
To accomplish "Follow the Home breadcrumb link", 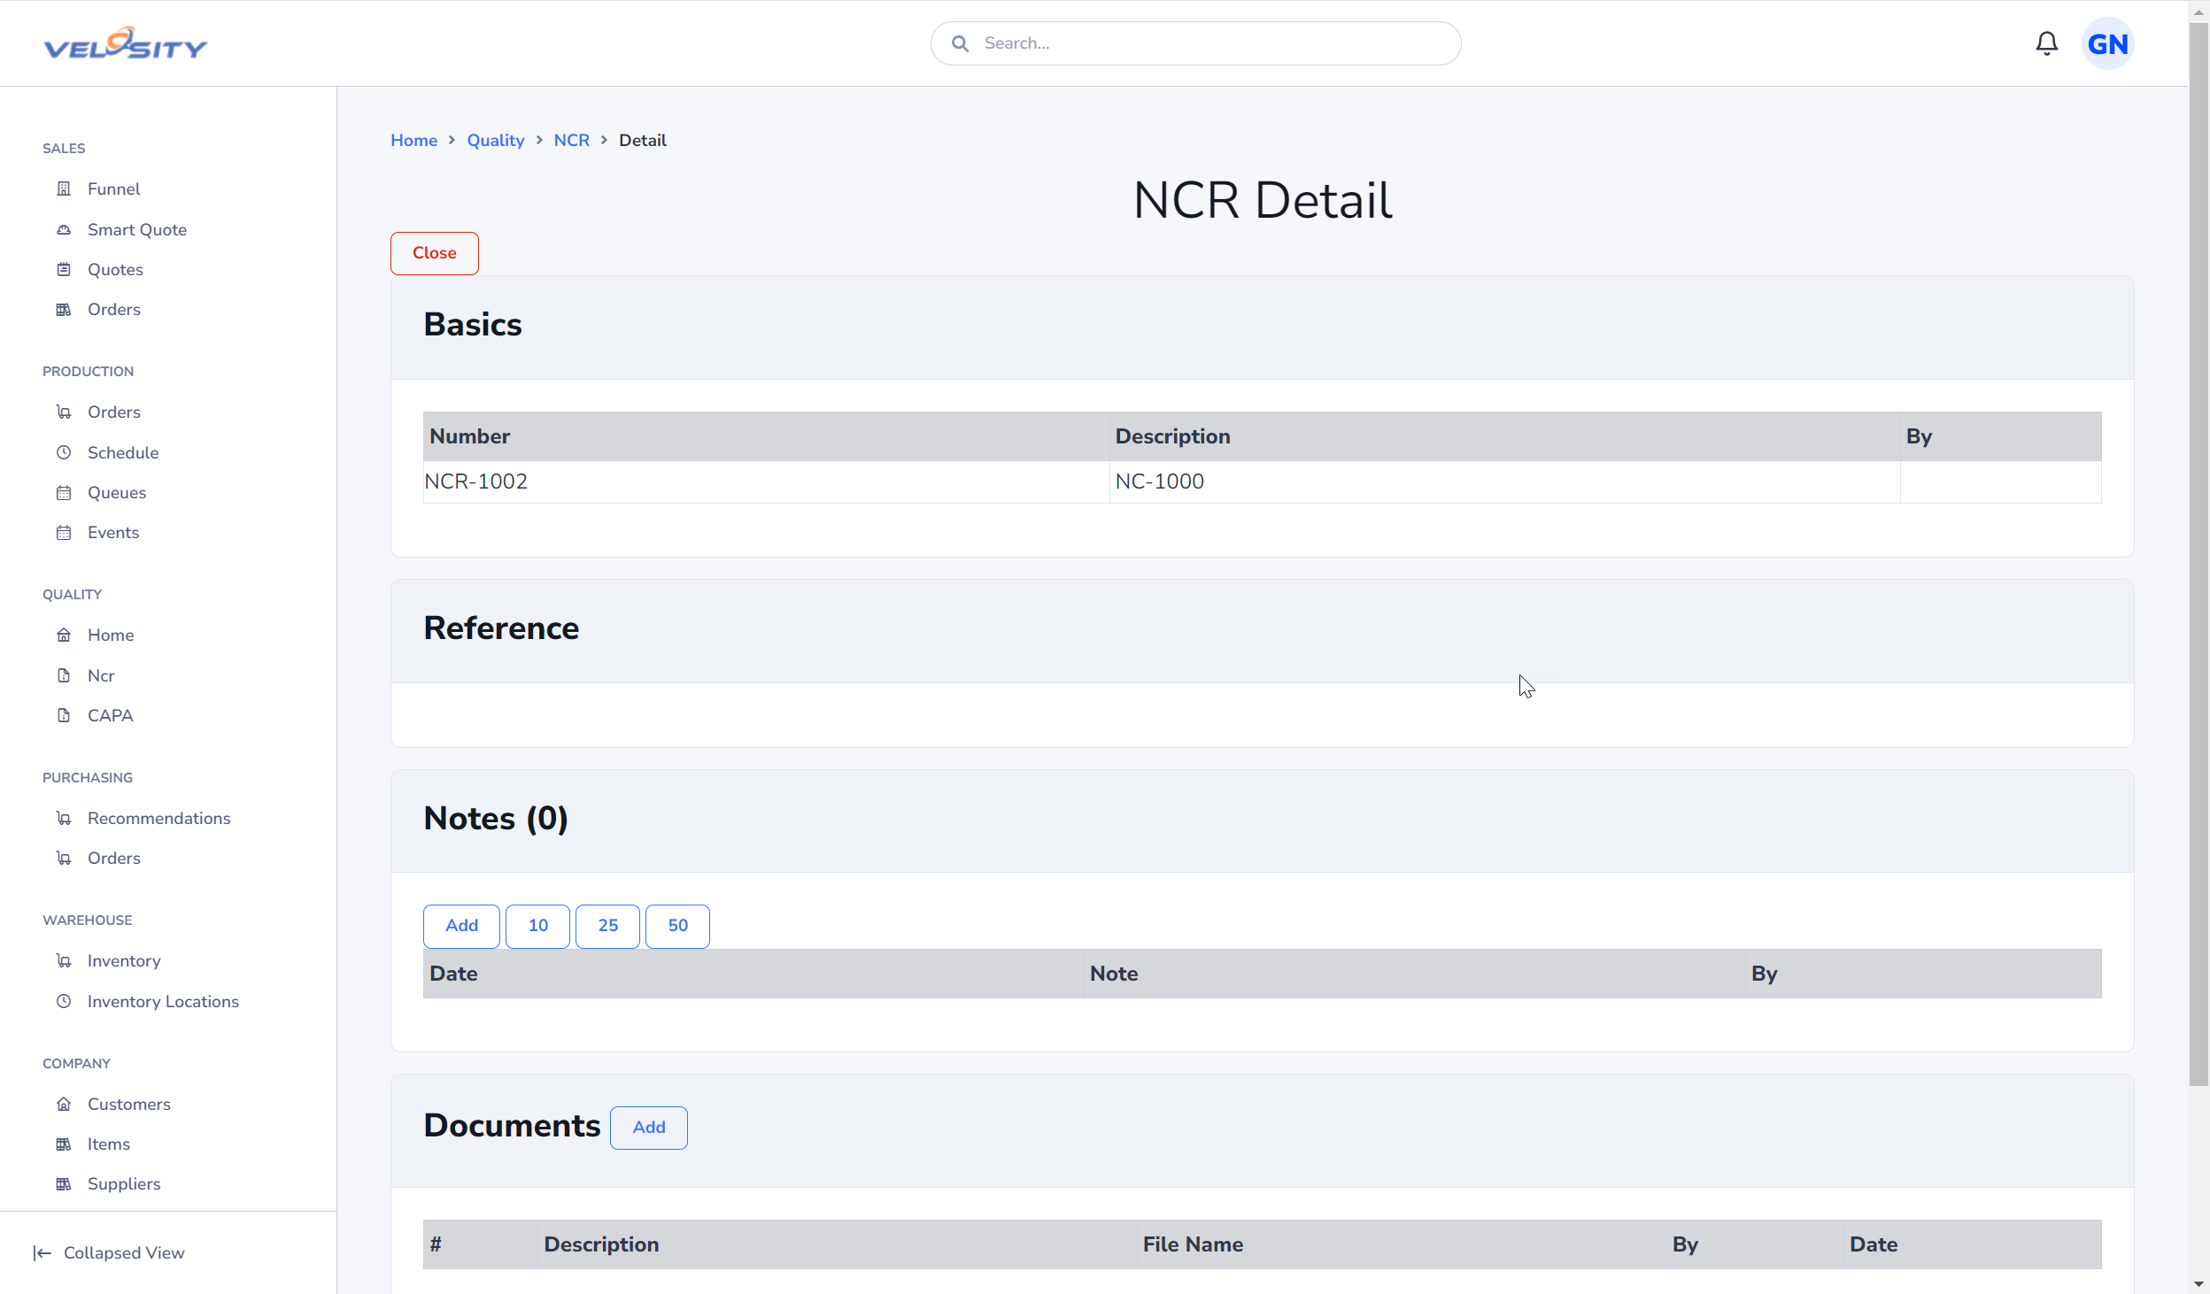I will (x=413, y=140).
